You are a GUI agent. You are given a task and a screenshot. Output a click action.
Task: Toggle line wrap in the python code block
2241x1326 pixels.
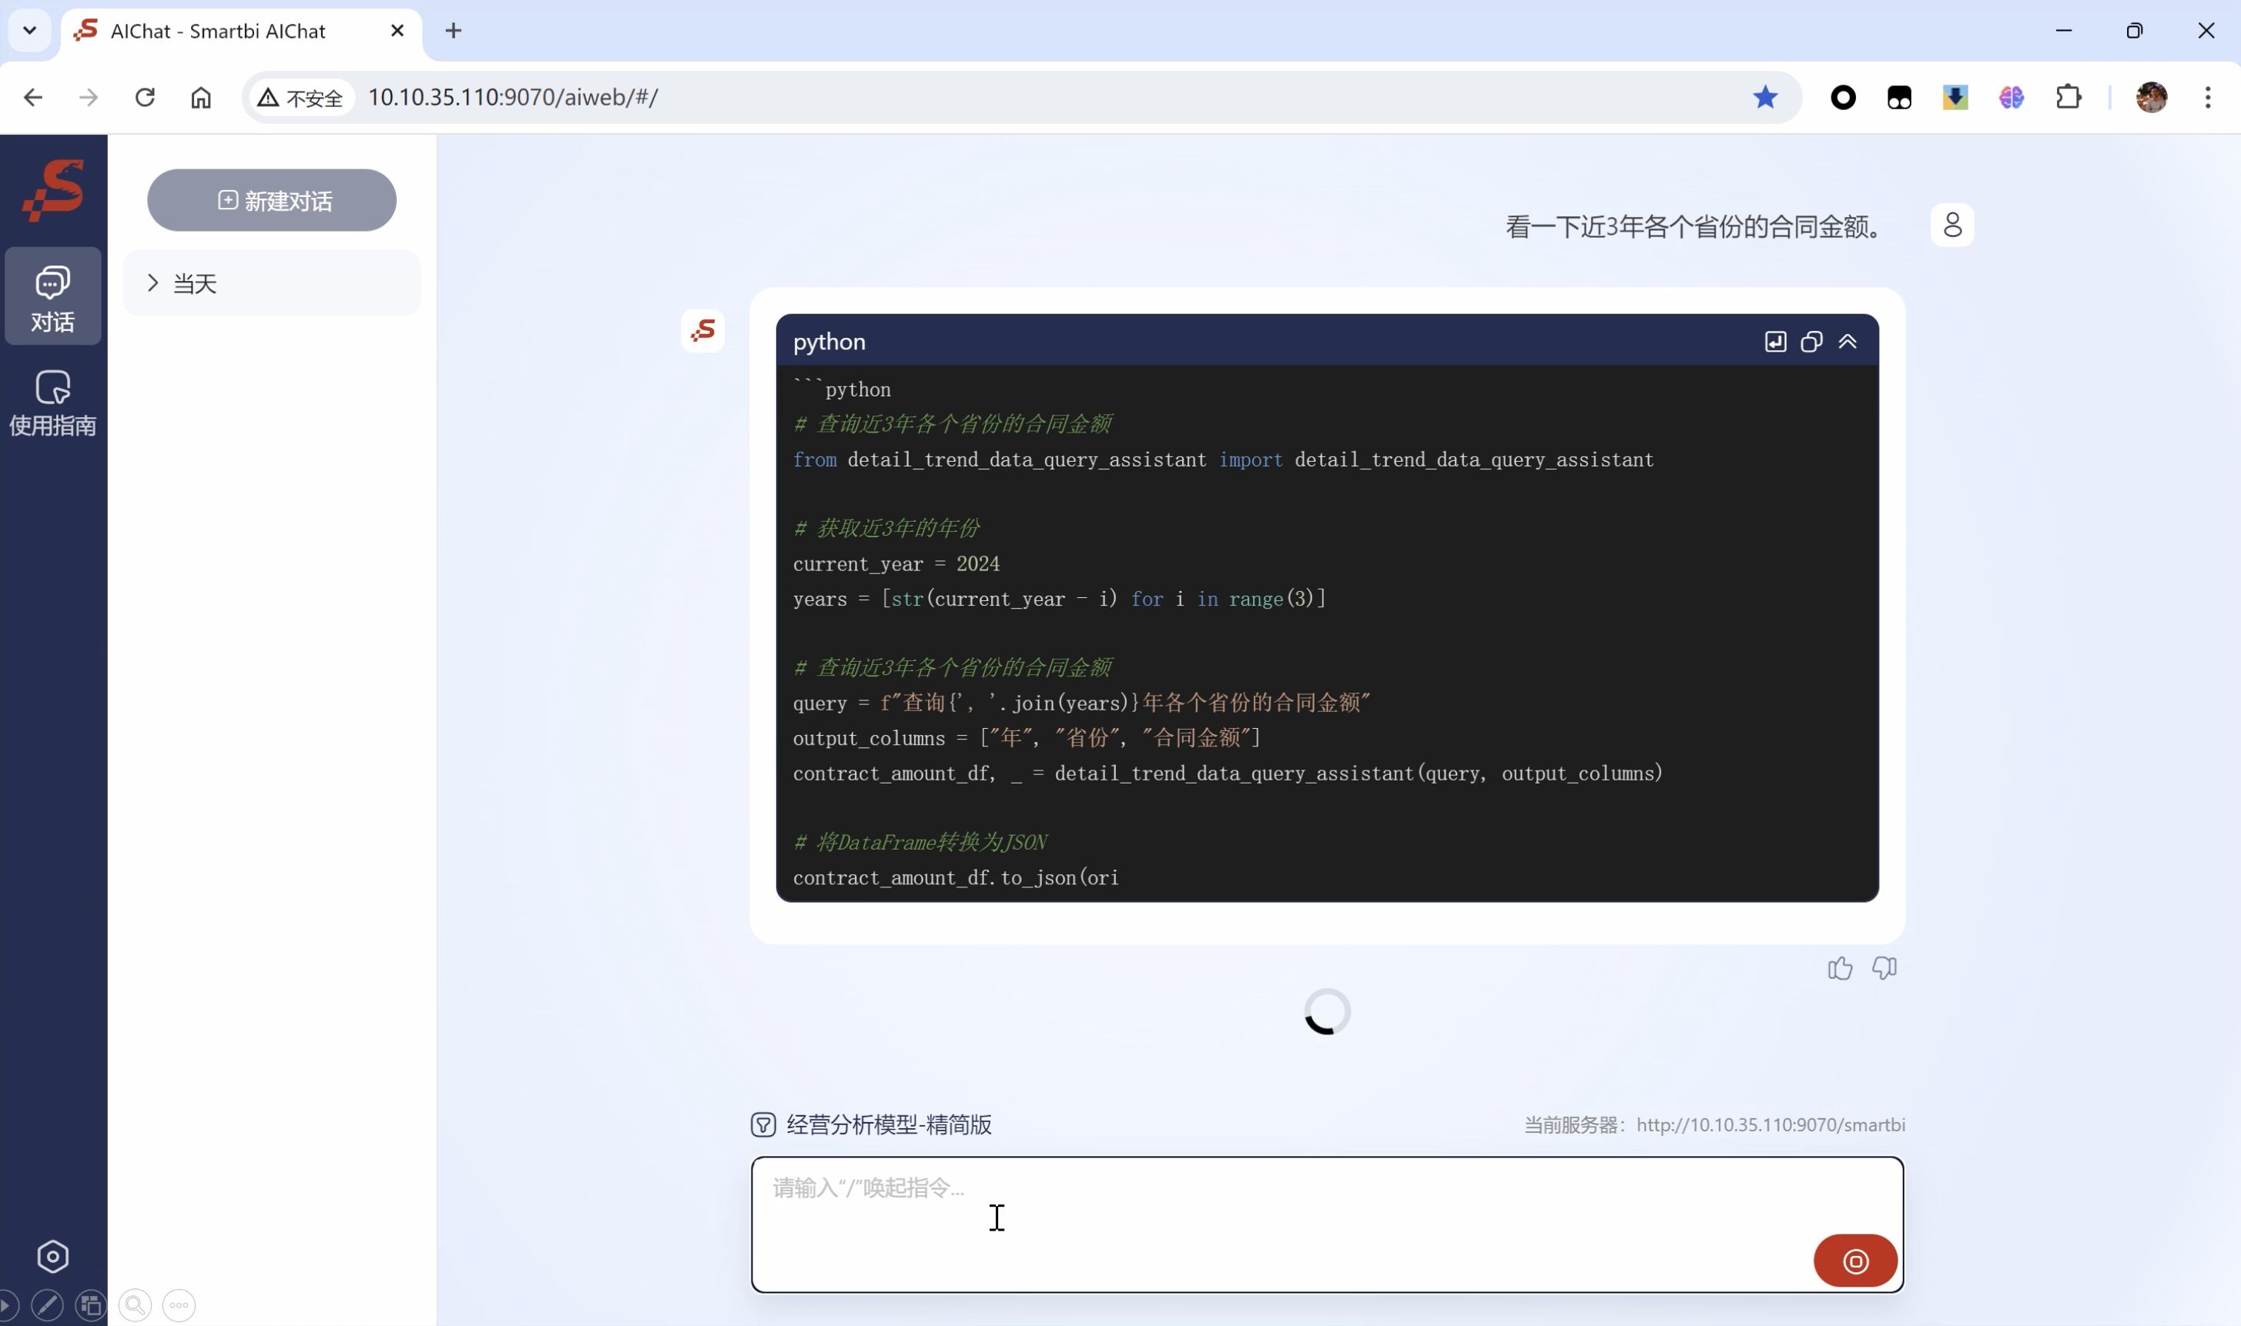point(1775,342)
